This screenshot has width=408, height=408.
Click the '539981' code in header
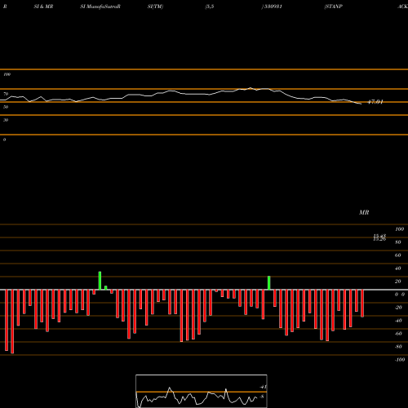click(273, 7)
